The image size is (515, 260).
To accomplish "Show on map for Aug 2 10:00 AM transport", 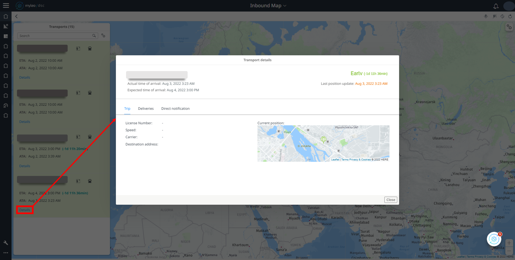I will pos(78,48).
